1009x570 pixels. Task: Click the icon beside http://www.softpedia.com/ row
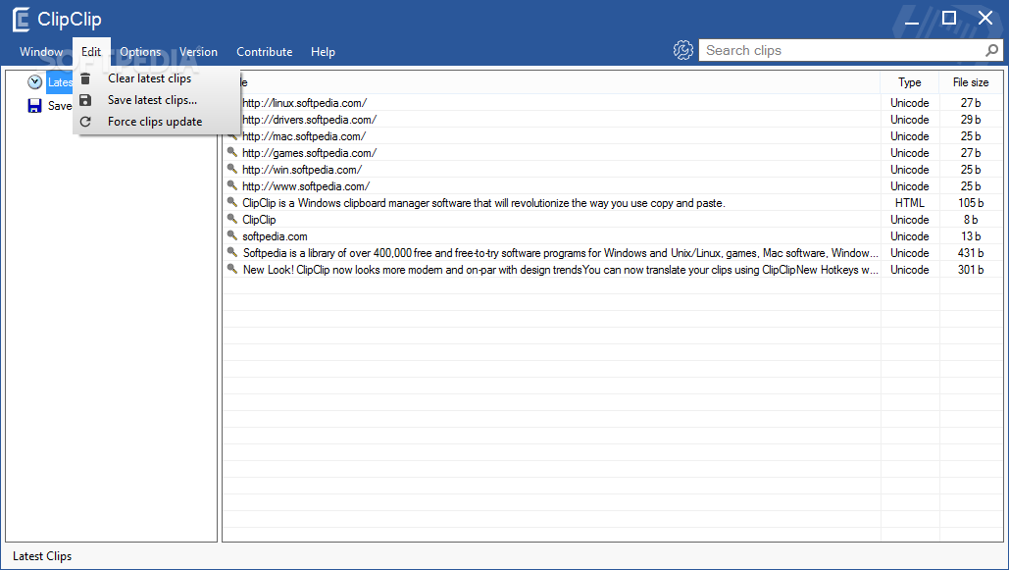pyautogui.click(x=232, y=185)
